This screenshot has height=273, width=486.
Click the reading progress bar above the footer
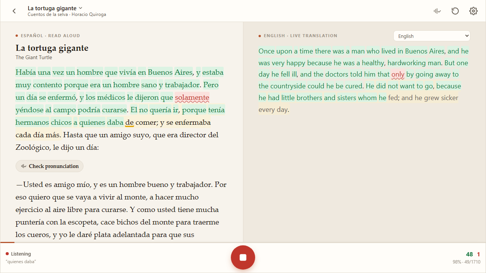pyautogui.click(x=243, y=242)
